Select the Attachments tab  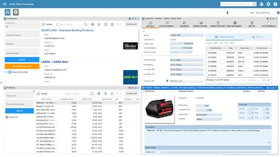click(269, 24)
